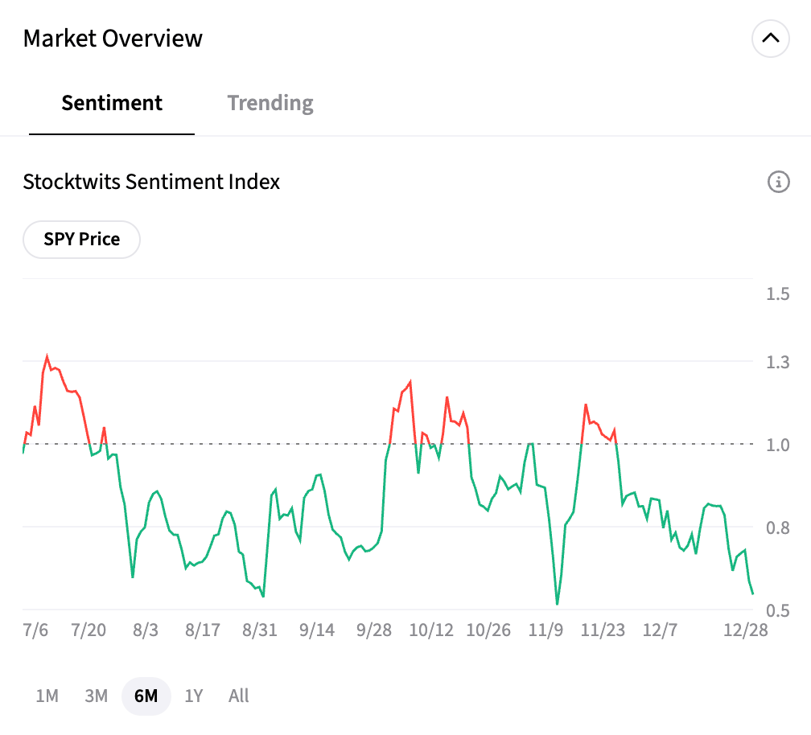Collapse the Market Overview panel
This screenshot has width=811, height=735.
tap(770, 38)
